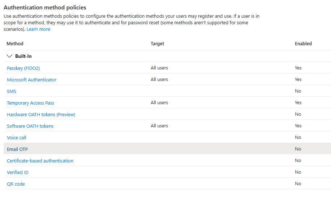
Task: Open the SMS method policy
Action: [12, 91]
